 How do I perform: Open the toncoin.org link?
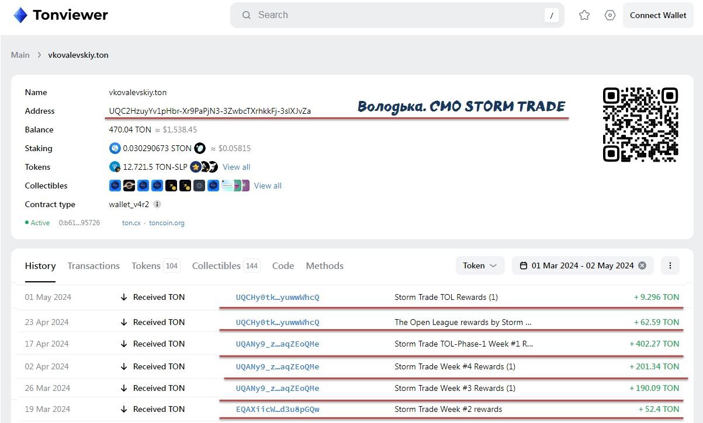click(167, 223)
